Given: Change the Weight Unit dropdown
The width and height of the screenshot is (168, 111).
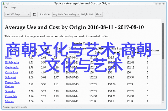Looking at the screenshot, I should pos(99,14).
